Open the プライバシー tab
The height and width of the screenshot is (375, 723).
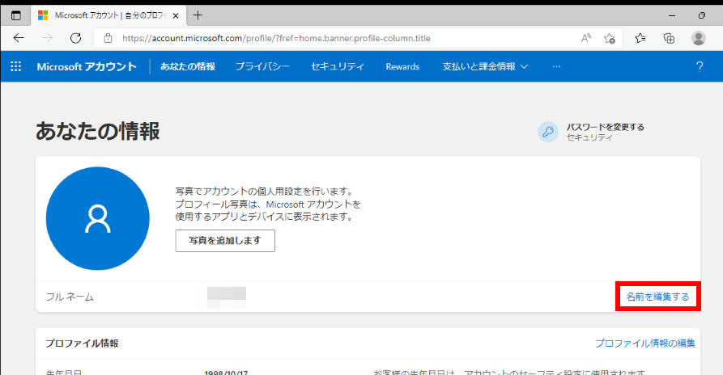coord(262,67)
